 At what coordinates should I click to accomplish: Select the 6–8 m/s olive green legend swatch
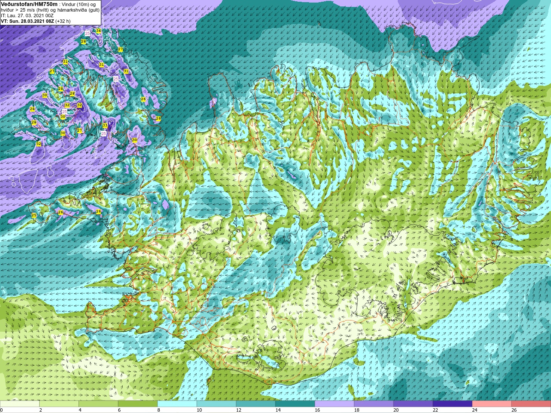tap(138, 404)
